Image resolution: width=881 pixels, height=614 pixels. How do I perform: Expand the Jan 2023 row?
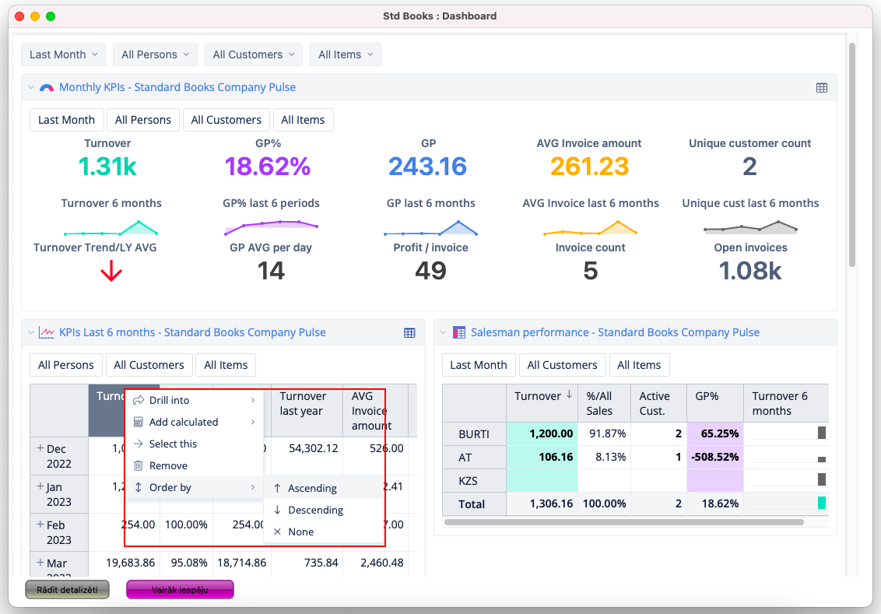pyautogui.click(x=40, y=486)
